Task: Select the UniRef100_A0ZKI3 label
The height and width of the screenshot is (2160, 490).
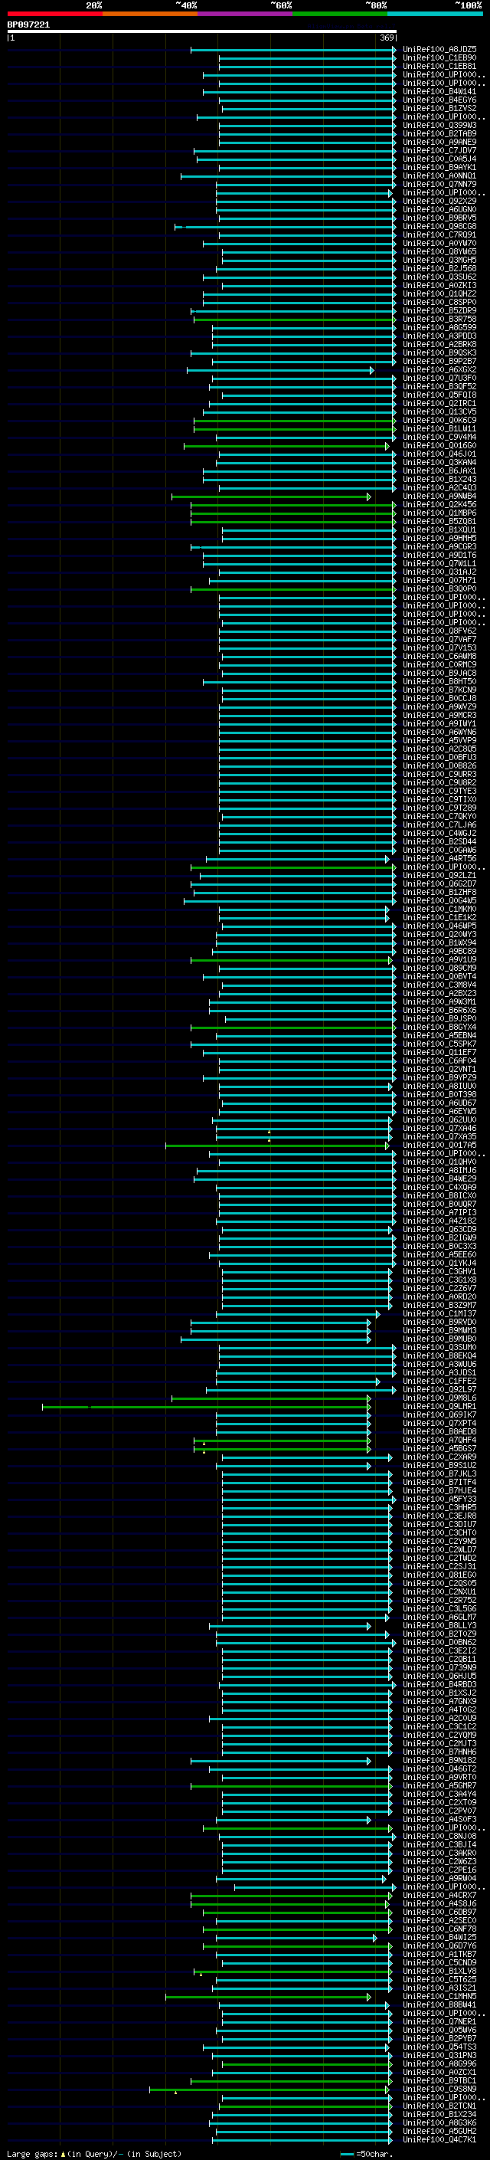Action: [x=439, y=286]
